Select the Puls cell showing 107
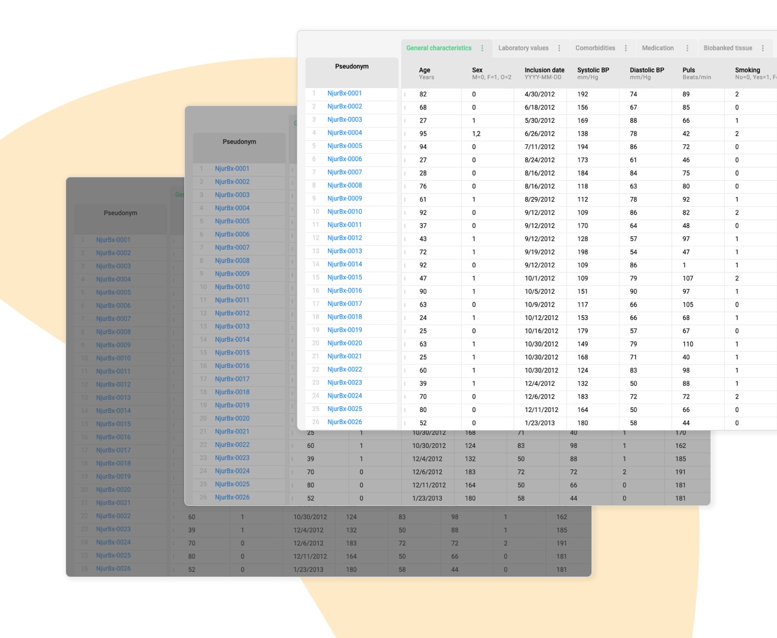The height and width of the screenshot is (638, 777). click(x=688, y=278)
